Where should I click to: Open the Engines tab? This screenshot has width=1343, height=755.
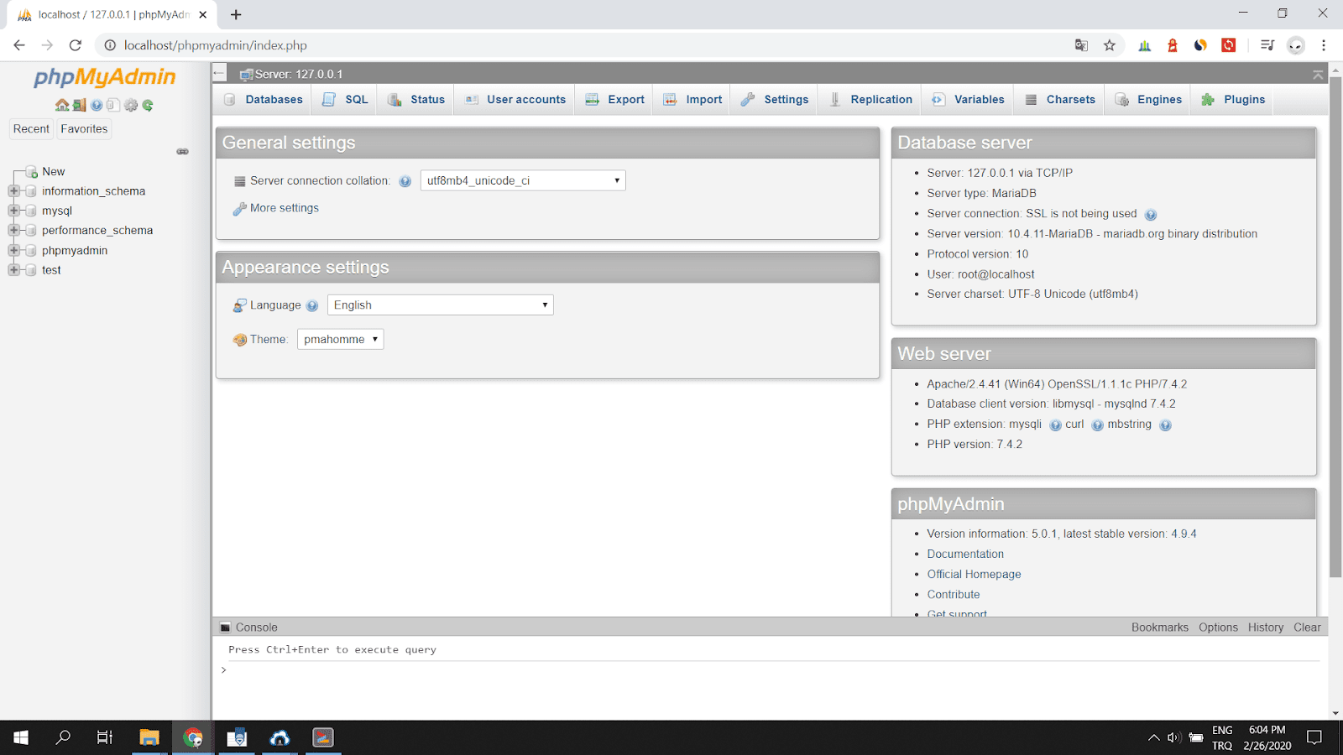pos(1148,100)
